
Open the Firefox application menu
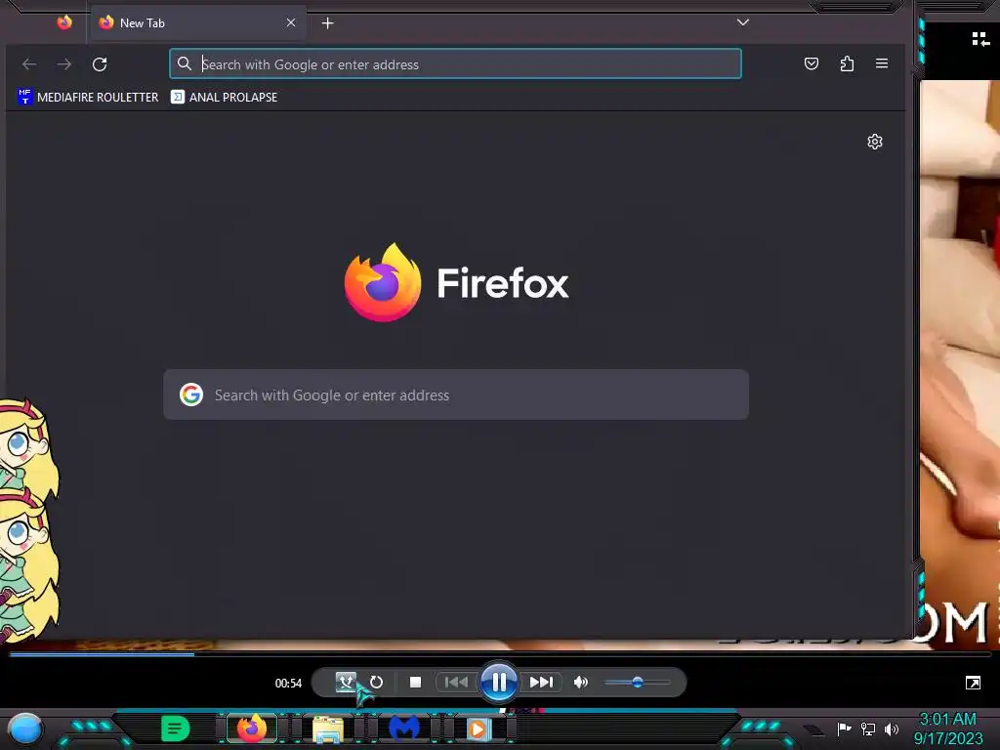click(x=882, y=63)
